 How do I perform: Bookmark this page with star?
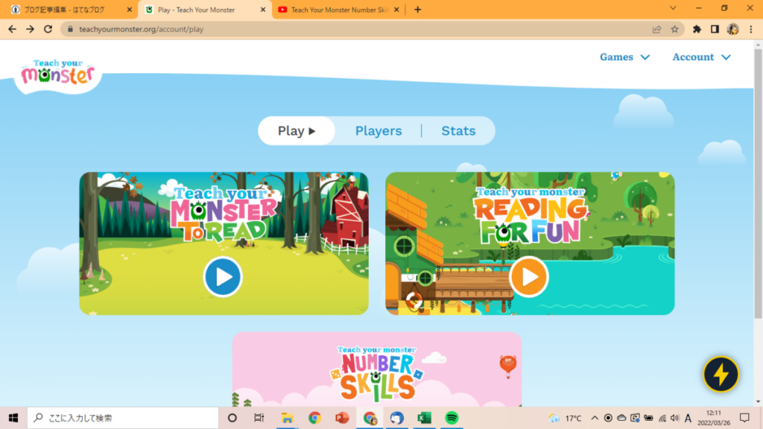pyautogui.click(x=674, y=29)
